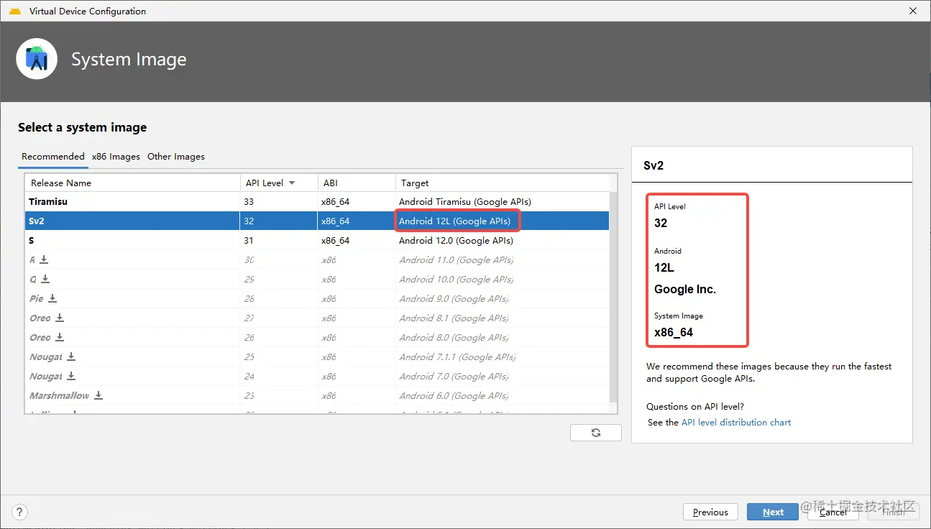Toggle the API Level sort arrow
The height and width of the screenshot is (529, 931).
pos(292,183)
